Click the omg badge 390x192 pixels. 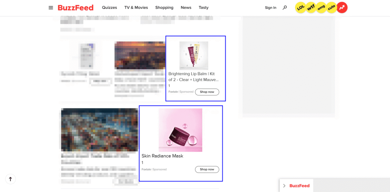(x=321, y=8)
